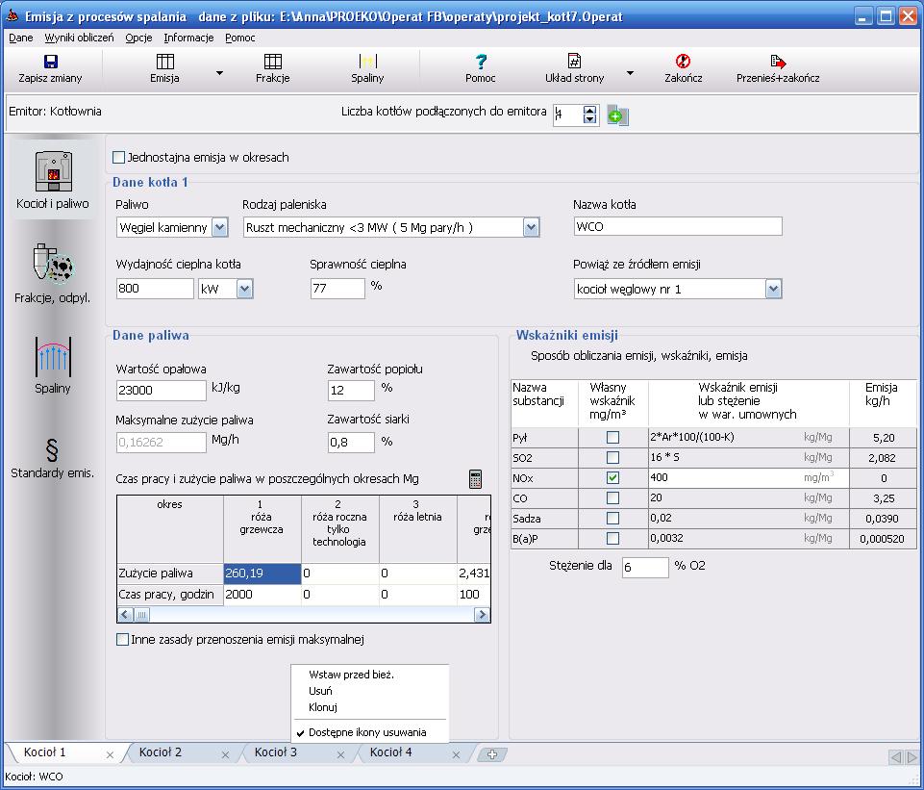Viewport: 924px width, 790px height.
Task: Add a new boiler tab
Action: point(492,754)
